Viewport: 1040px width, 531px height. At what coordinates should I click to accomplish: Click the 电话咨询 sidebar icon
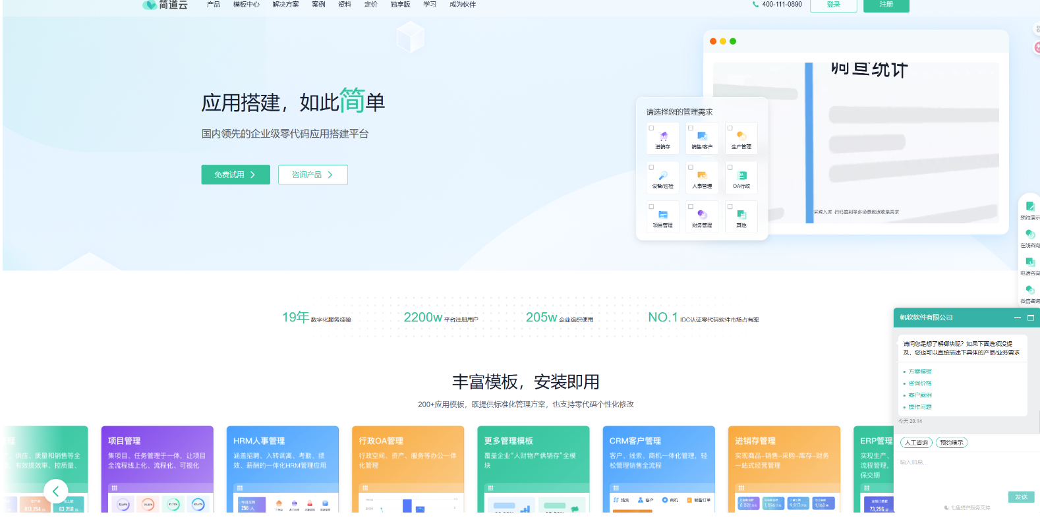[1029, 262]
